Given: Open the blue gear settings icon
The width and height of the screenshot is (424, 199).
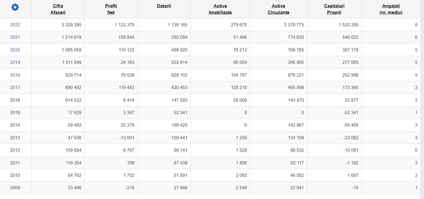Looking at the screenshot, I should (15, 7).
